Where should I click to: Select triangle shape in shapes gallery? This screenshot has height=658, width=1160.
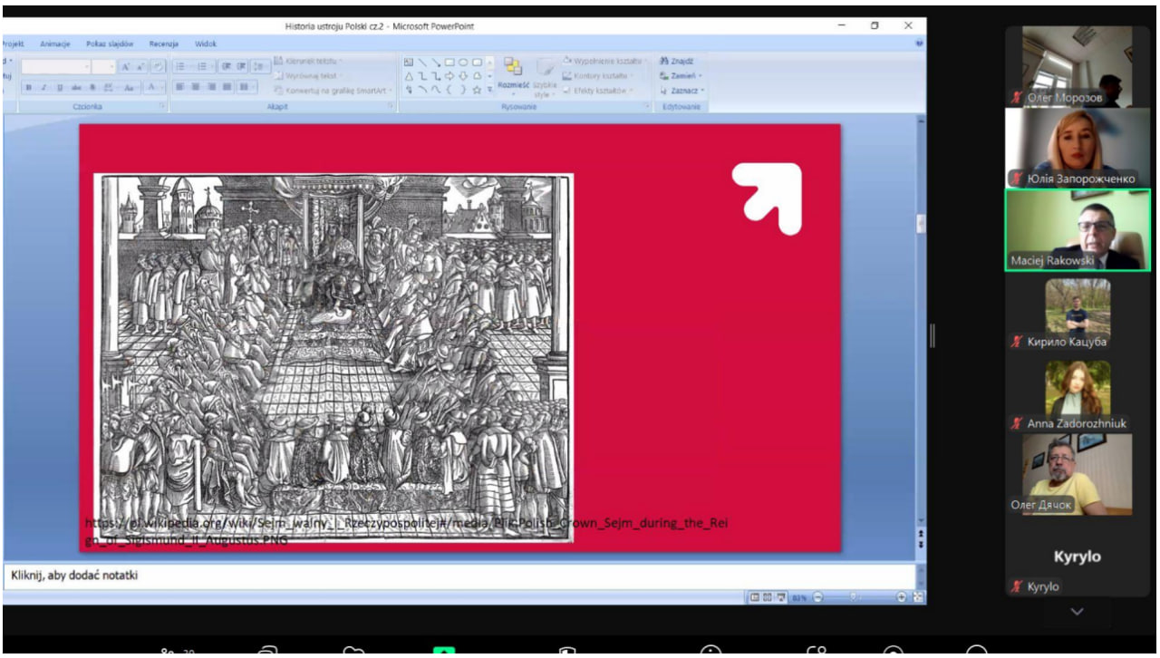(409, 76)
